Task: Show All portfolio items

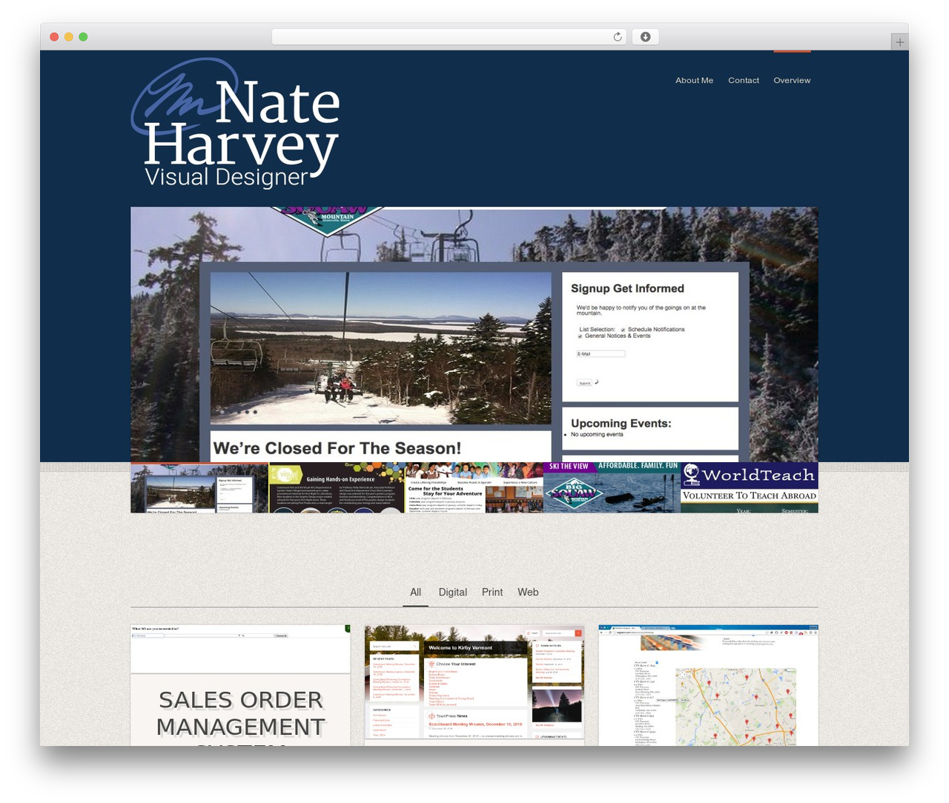Action: point(415,592)
